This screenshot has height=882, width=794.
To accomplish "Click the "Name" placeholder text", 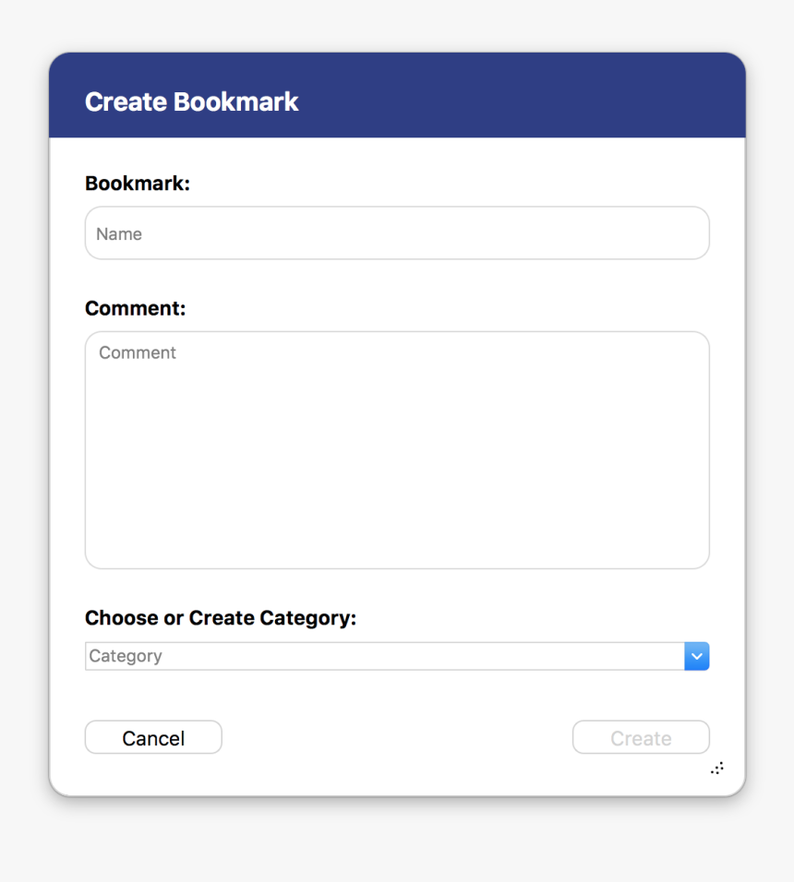I will [x=119, y=234].
